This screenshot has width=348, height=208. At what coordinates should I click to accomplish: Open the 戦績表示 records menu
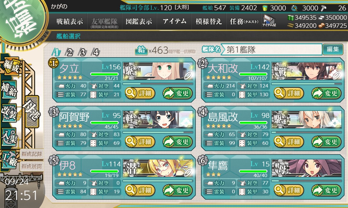pyautogui.click(x=70, y=21)
